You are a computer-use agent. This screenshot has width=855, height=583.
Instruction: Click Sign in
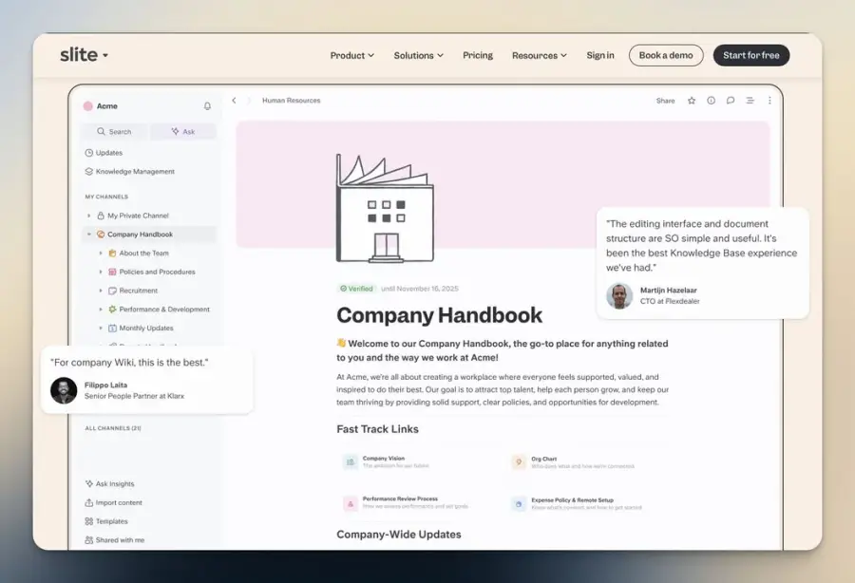tap(600, 55)
